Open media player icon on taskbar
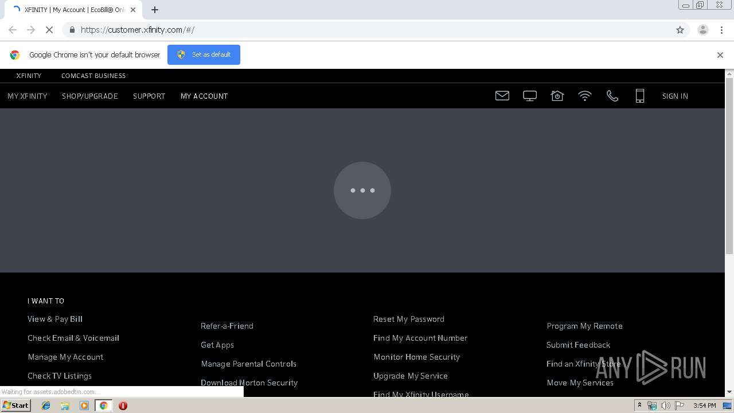 [x=84, y=406]
